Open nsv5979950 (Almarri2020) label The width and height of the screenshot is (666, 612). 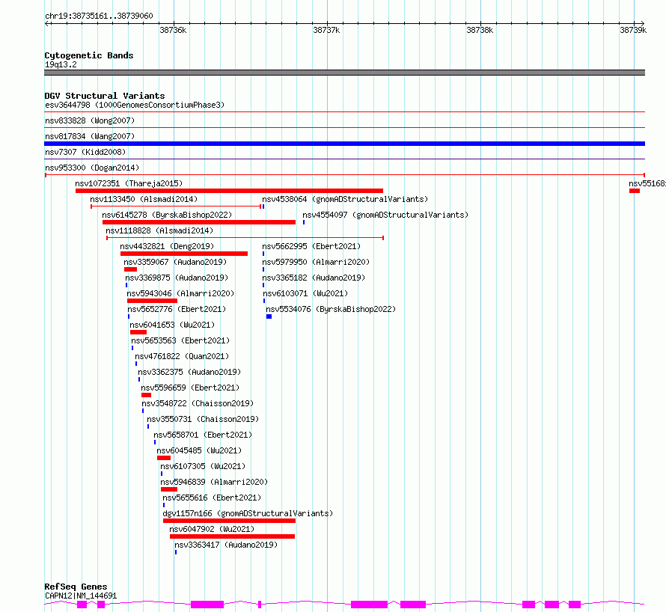click(316, 262)
